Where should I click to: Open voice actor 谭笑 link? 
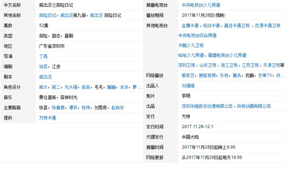(73, 108)
